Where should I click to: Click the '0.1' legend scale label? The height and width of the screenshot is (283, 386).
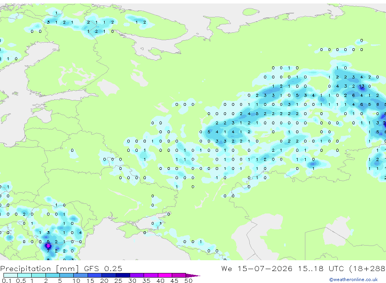coord(7,281)
